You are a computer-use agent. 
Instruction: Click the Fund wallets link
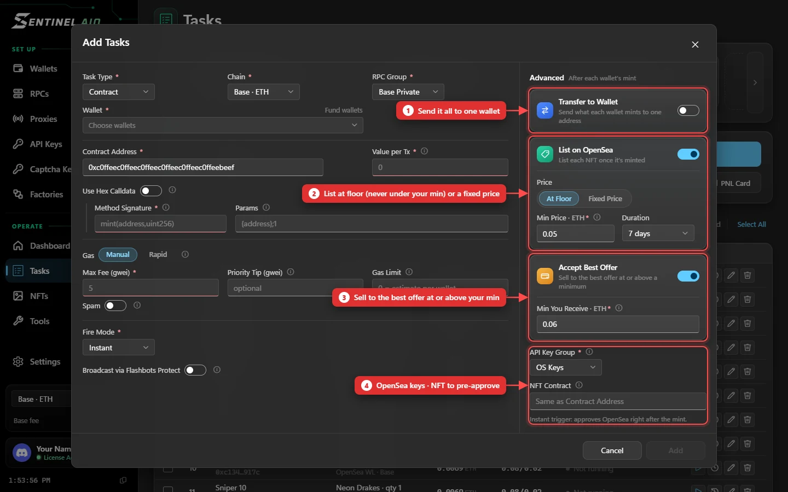(x=344, y=110)
